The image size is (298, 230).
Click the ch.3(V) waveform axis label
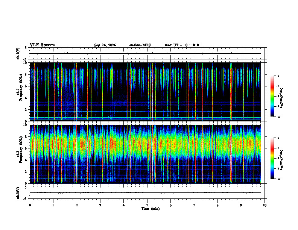pyautogui.click(x=18, y=193)
